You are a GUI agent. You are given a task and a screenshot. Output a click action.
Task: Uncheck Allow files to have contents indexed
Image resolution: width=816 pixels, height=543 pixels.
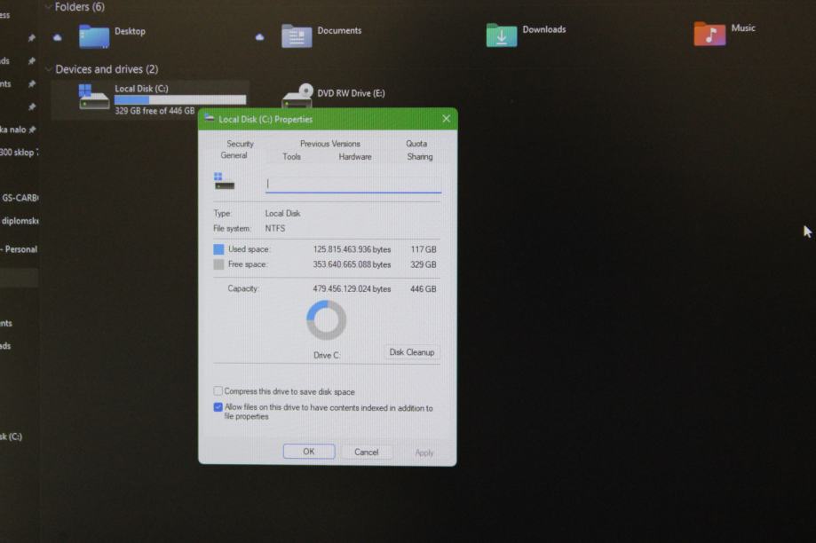click(218, 407)
